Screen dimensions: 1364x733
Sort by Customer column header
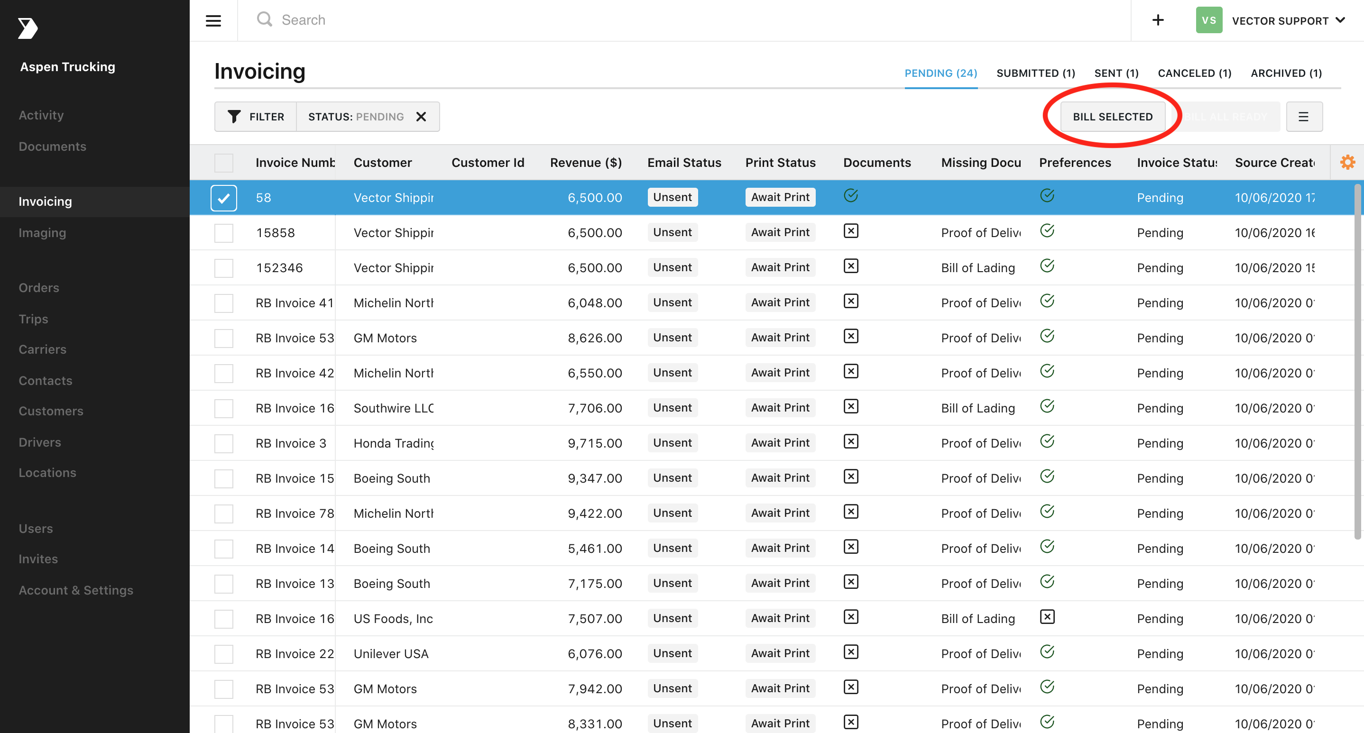point(383,163)
